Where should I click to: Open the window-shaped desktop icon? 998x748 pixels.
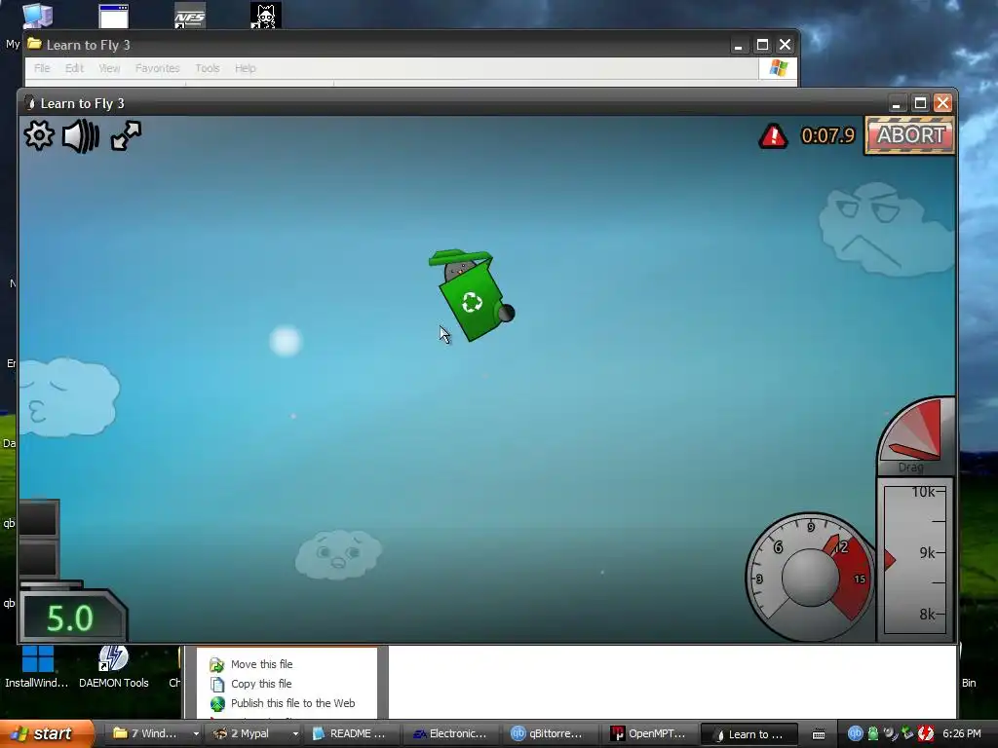[113, 16]
